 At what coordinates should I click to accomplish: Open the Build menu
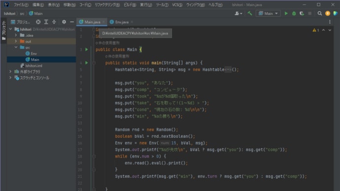click(130, 5)
